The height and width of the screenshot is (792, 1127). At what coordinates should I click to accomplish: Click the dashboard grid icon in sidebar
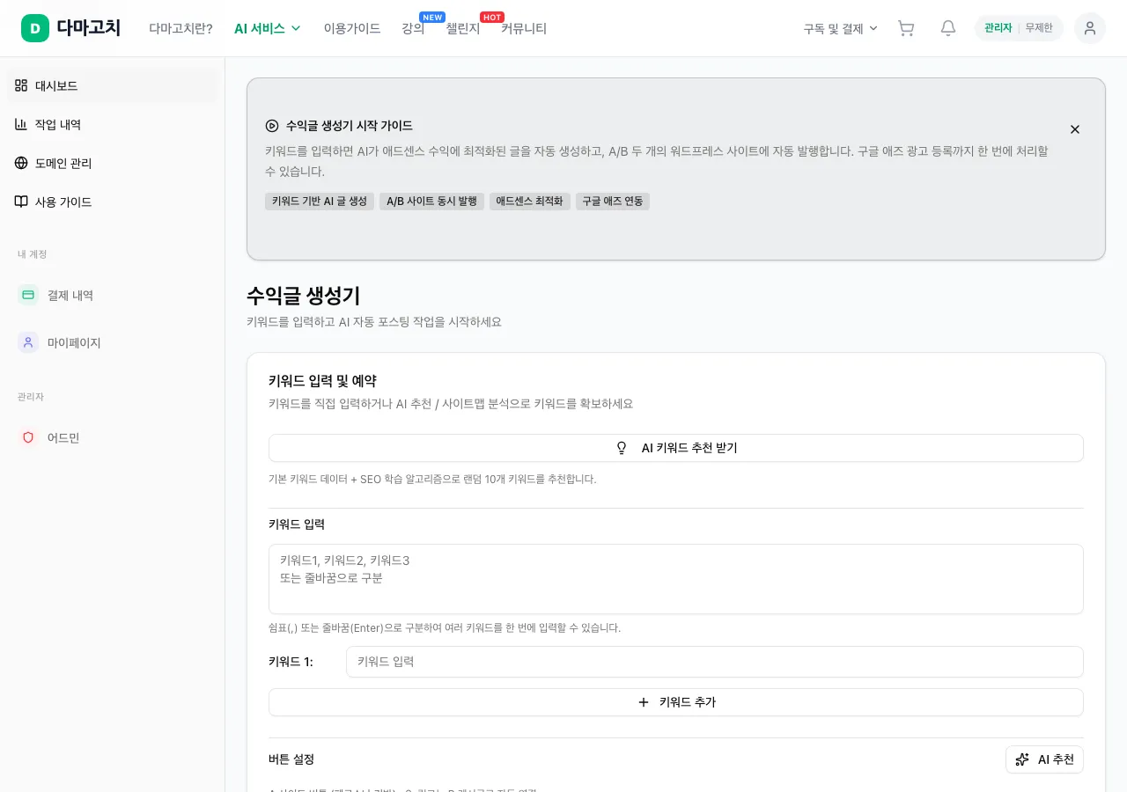tap(21, 85)
